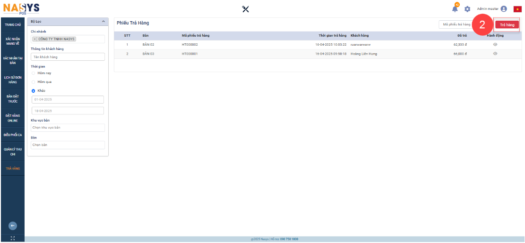Remove the CÔNG TY TNHH NASYS branch tag

click(x=35, y=39)
